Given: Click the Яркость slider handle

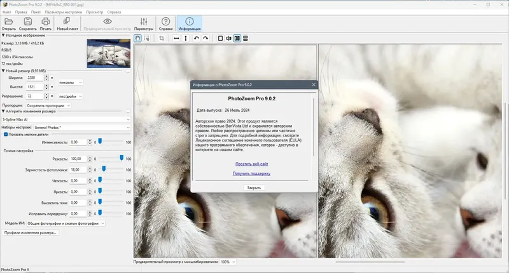Looking at the screenshot, I should pos(100,190).
